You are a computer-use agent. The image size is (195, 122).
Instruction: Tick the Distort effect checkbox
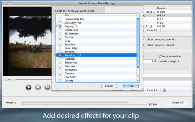click(x=60, y=80)
